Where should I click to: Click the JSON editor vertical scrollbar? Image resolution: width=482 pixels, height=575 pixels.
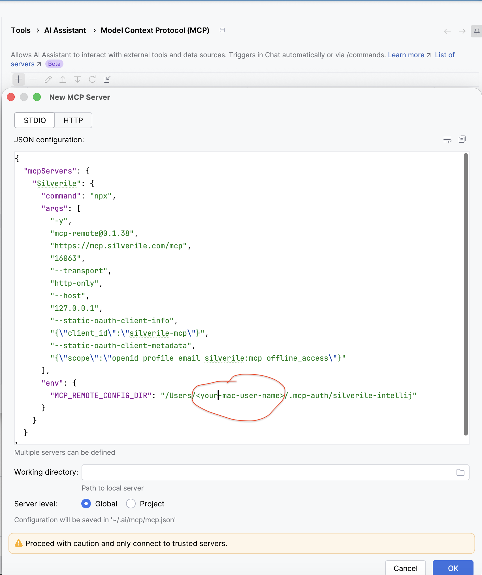[466, 294]
